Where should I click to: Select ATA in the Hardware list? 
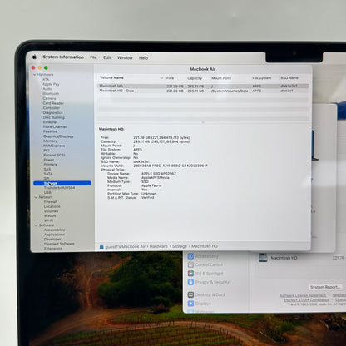tap(46, 79)
